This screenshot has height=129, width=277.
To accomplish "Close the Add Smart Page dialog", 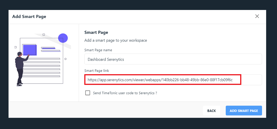I will click(257, 16).
